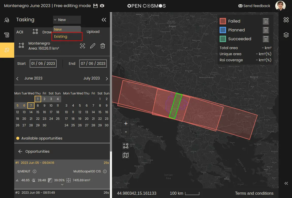
Task: Toggle the Failed red legend box
Action: [x=223, y=21]
